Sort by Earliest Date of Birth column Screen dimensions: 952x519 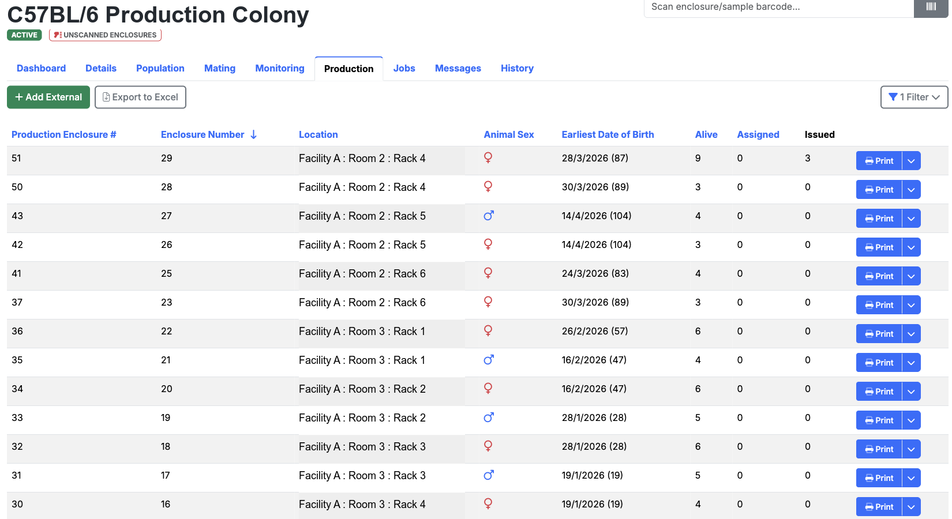pyautogui.click(x=608, y=134)
